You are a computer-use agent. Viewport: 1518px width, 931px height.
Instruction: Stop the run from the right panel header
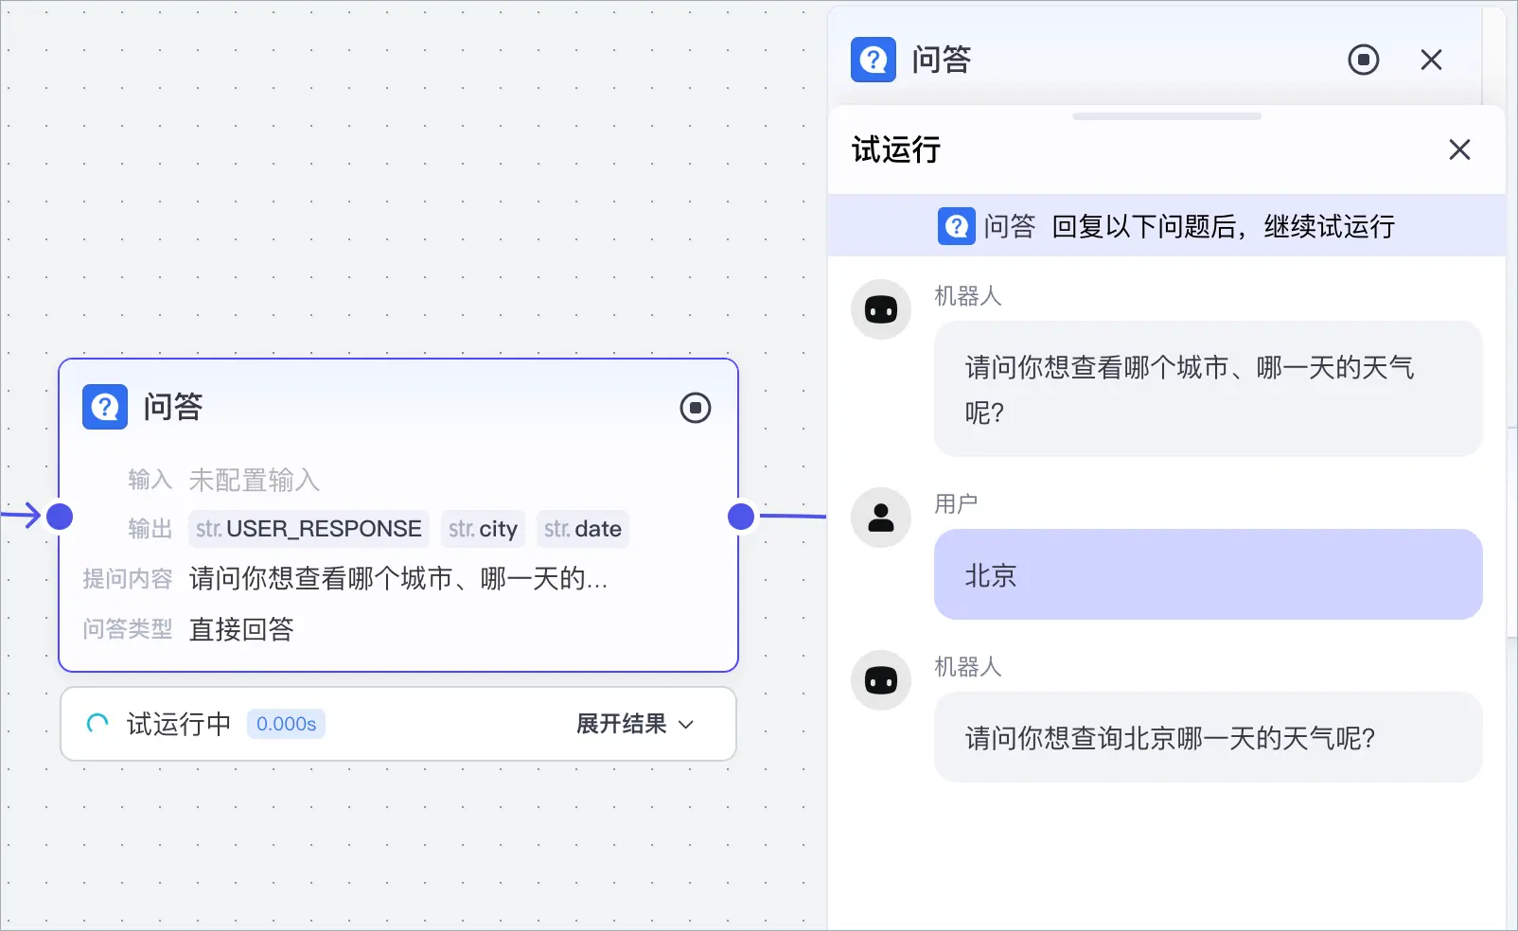(1364, 60)
